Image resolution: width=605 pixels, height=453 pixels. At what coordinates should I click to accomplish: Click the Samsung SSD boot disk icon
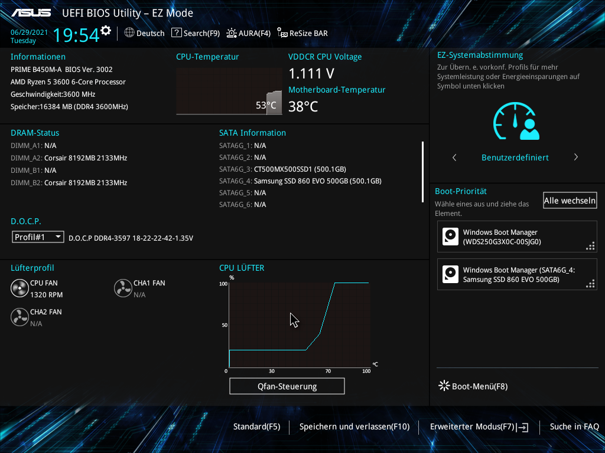point(450,274)
